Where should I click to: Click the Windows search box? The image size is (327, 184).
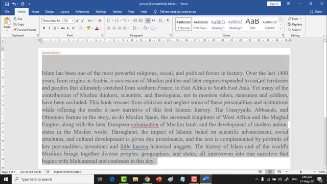pyautogui.click(x=53, y=179)
